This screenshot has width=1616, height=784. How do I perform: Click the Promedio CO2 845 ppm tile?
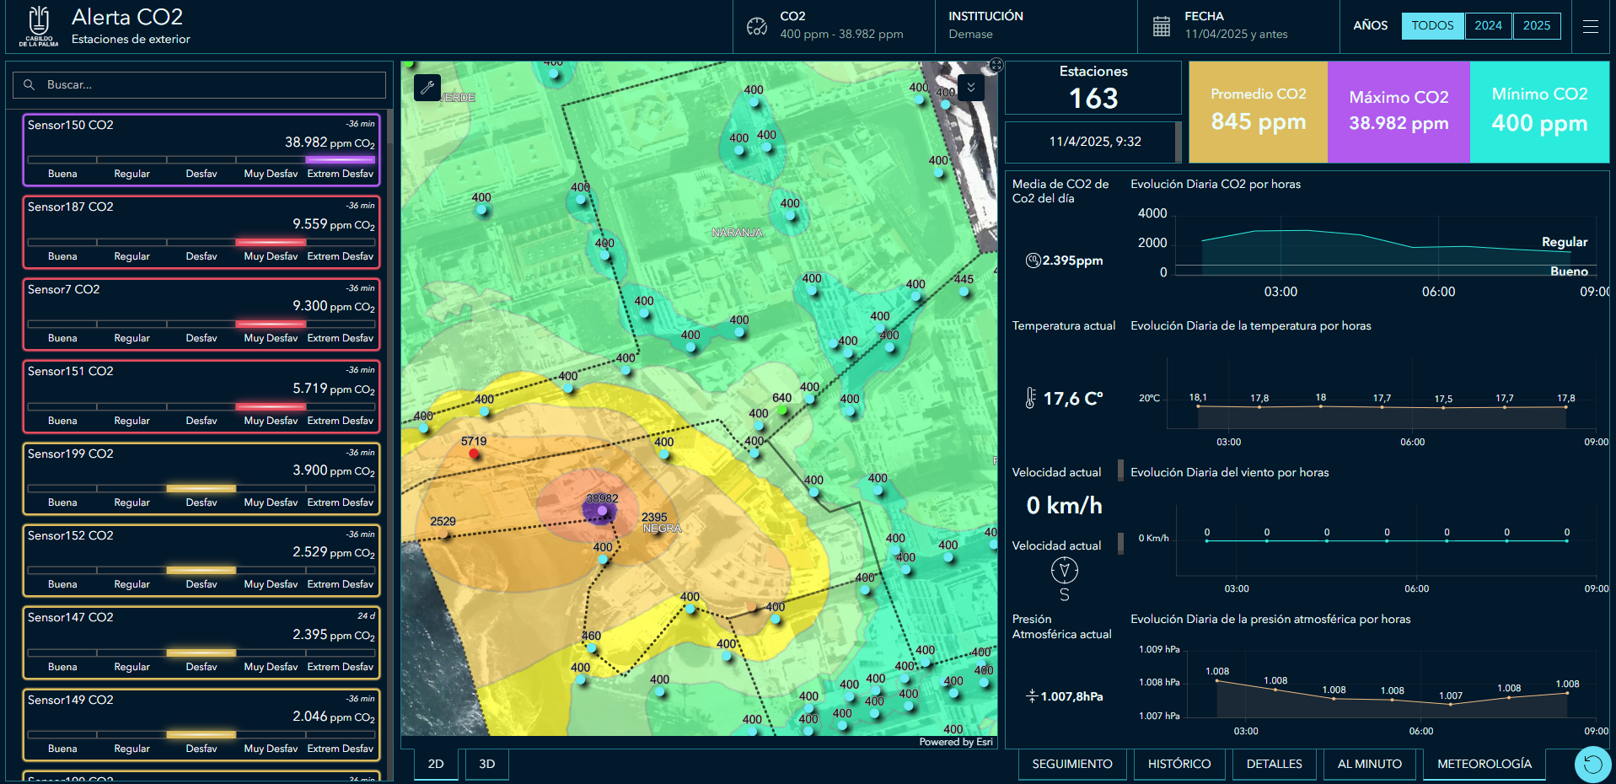tap(1258, 112)
